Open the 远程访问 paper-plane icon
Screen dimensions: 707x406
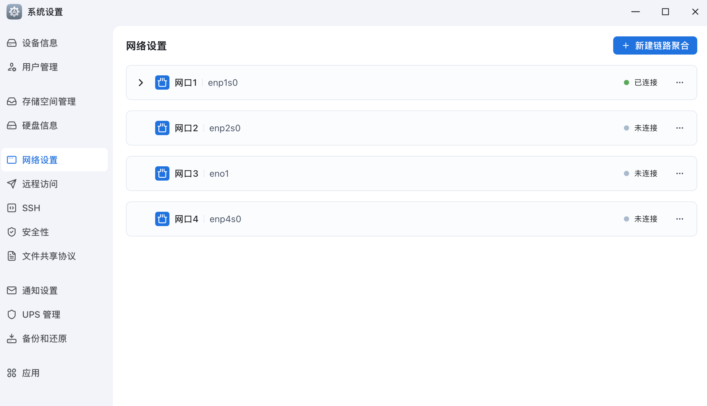(x=12, y=184)
